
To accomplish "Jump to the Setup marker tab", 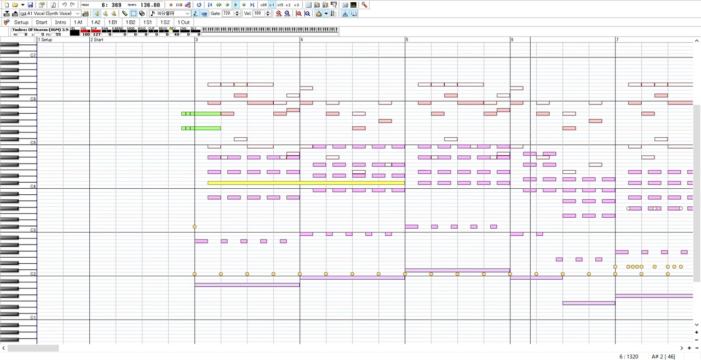I will tap(21, 22).
